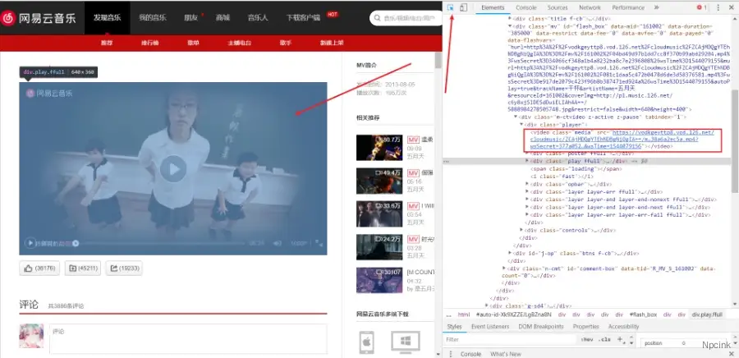Open the 发现音乐 navigation tab

(x=108, y=18)
